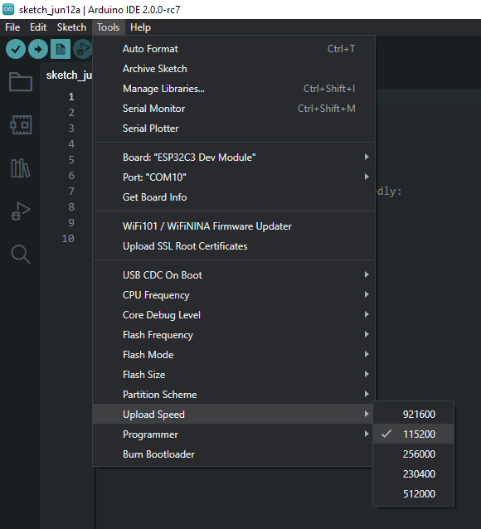Expand Port: "COM10" submenu
The width and height of the screenshot is (481, 529).
[234, 177]
